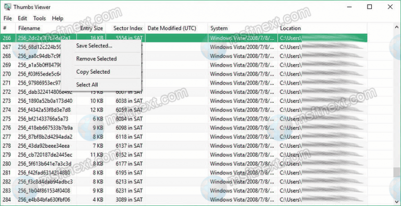Select row 274 filename 256_f4342a53f8d3e7d8
The image size is (401, 206).
point(44,110)
